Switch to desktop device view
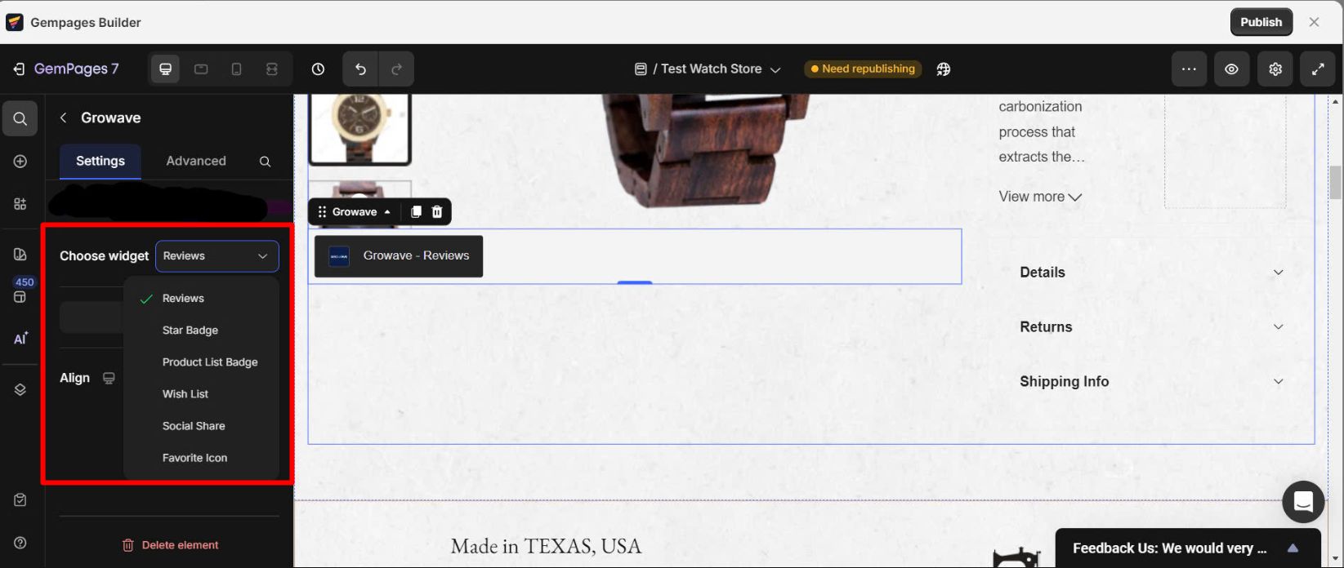 (165, 69)
